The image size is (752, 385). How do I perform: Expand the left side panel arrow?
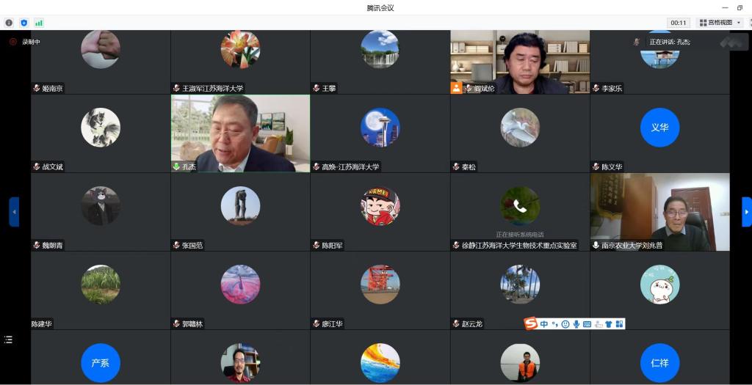pos(14,212)
